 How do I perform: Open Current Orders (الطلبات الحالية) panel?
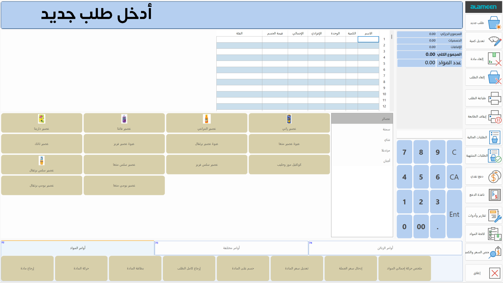[484, 137]
